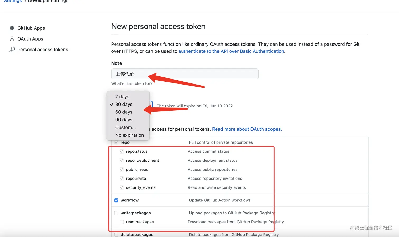Choose 7 days expiration option
The height and width of the screenshot is (237, 399).
[122, 97]
